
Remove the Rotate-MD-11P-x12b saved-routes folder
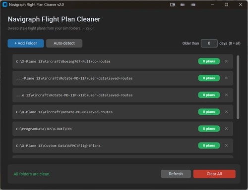pos(226,95)
